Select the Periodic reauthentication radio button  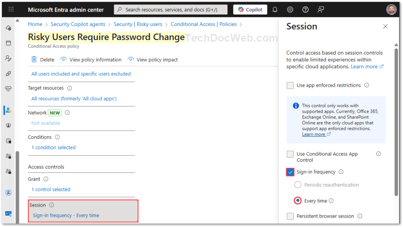click(x=298, y=185)
